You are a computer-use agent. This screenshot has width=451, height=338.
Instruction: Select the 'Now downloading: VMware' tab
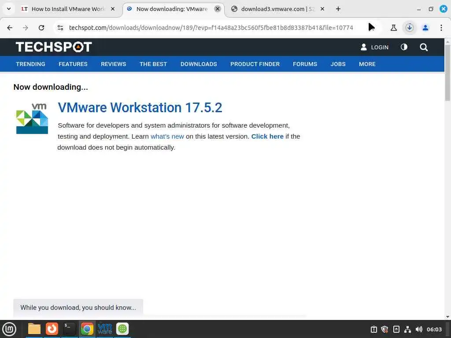(x=172, y=9)
